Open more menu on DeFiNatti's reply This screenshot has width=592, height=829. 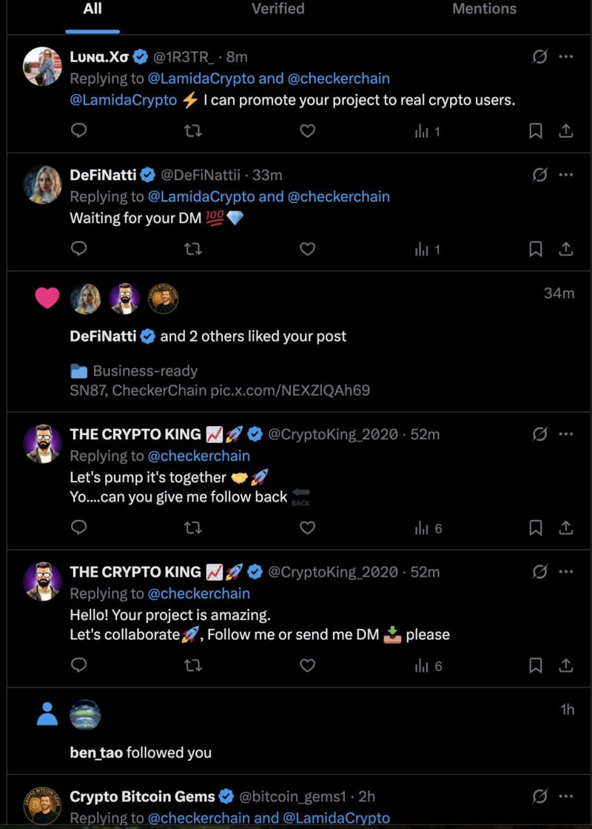(566, 175)
